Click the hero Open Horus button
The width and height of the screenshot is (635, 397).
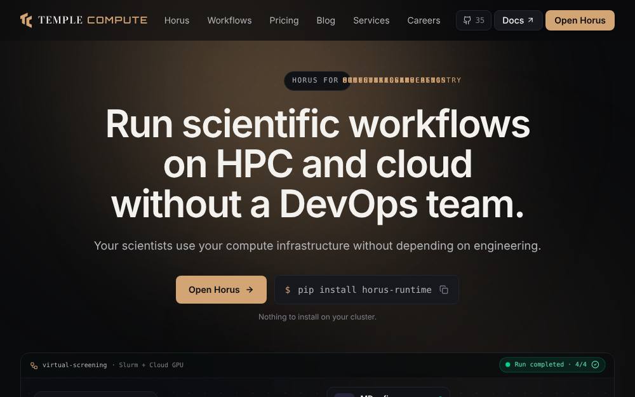221,290
